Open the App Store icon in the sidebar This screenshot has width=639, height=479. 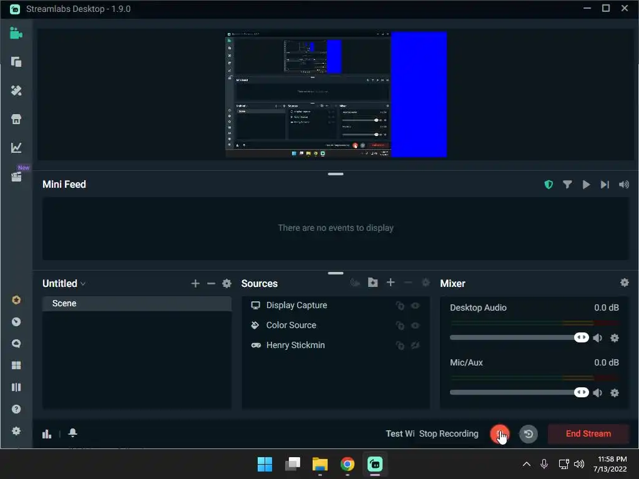[x=16, y=119]
